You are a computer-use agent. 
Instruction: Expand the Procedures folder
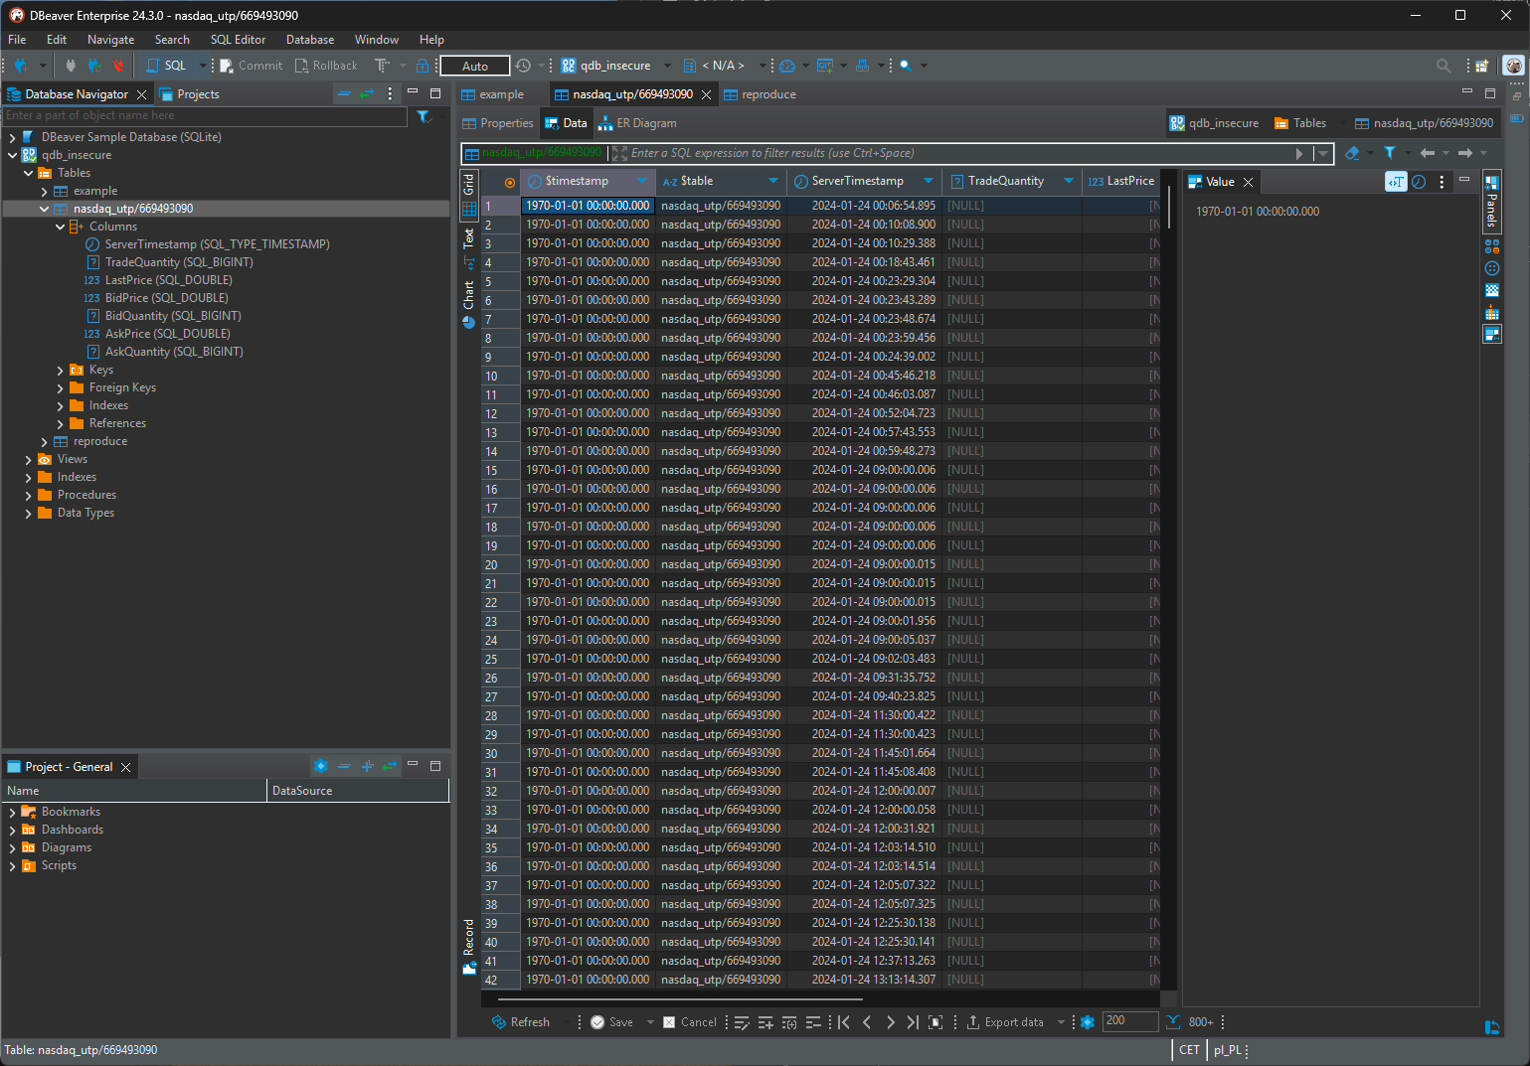click(28, 495)
